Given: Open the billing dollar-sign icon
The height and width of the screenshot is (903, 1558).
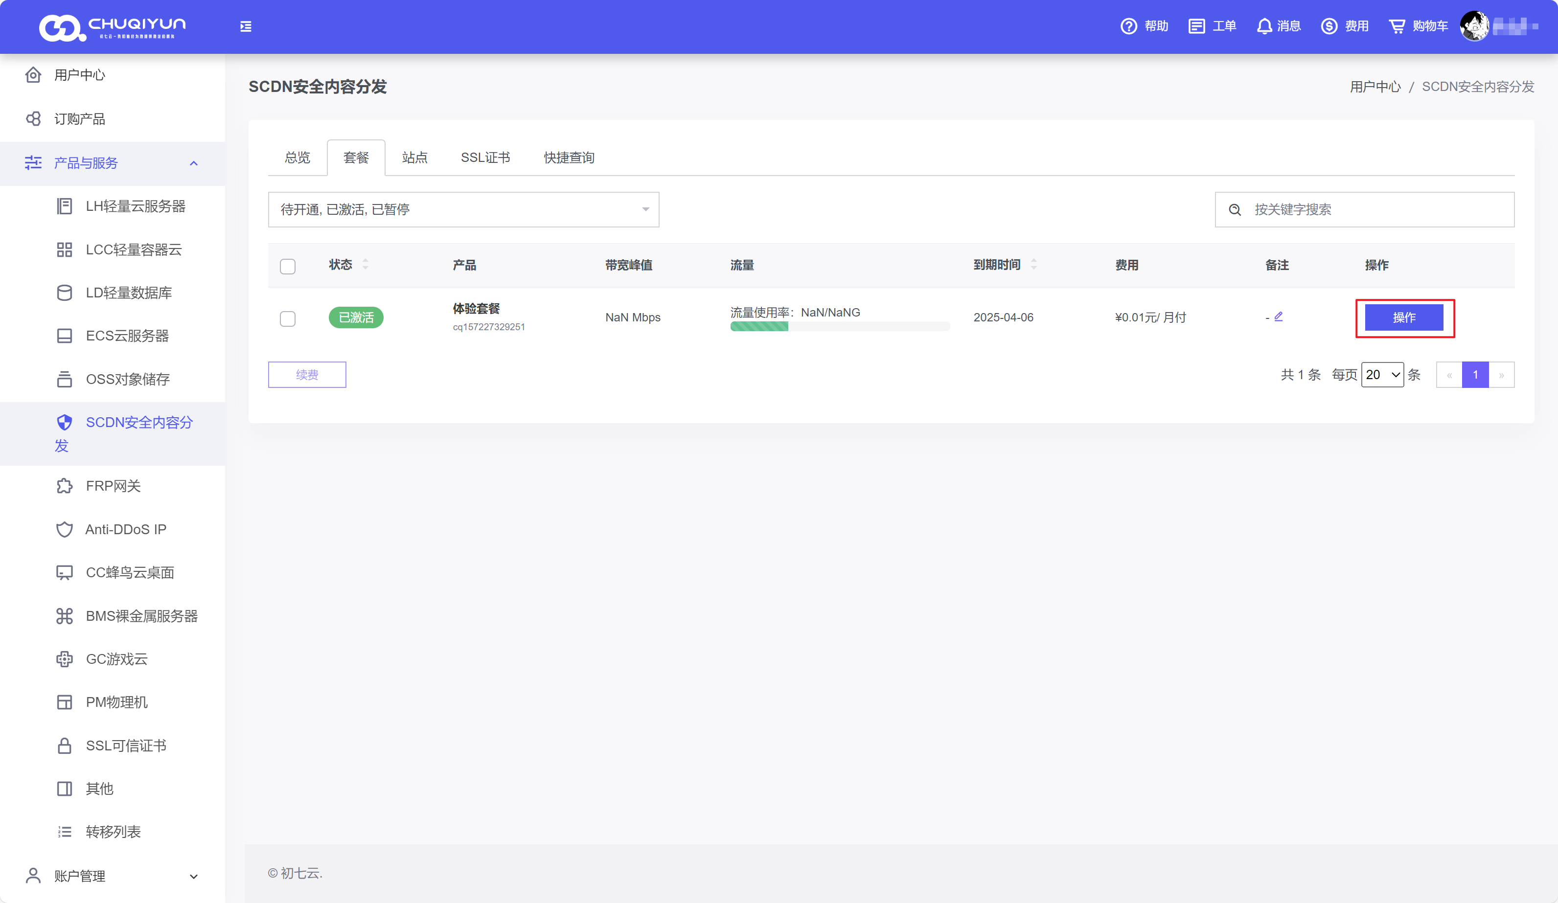Looking at the screenshot, I should coord(1329,26).
